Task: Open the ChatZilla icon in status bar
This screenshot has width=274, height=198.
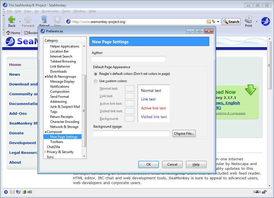Action: 30,192
